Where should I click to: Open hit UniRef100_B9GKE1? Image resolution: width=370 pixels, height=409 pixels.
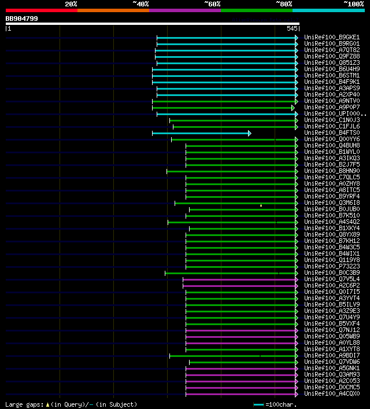coord(332,37)
